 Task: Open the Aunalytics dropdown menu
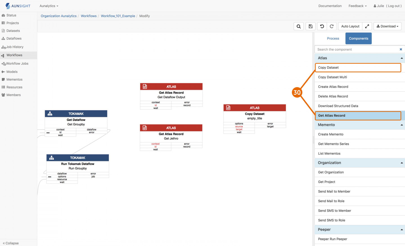click(49, 6)
